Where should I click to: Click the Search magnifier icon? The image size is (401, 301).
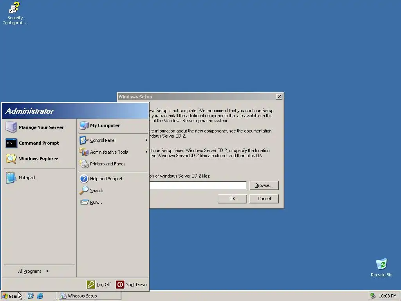[84, 190]
